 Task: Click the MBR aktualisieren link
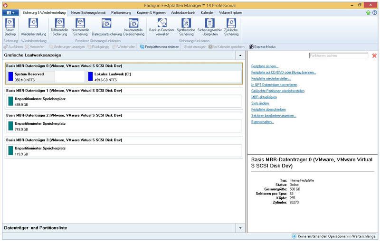point(264,97)
